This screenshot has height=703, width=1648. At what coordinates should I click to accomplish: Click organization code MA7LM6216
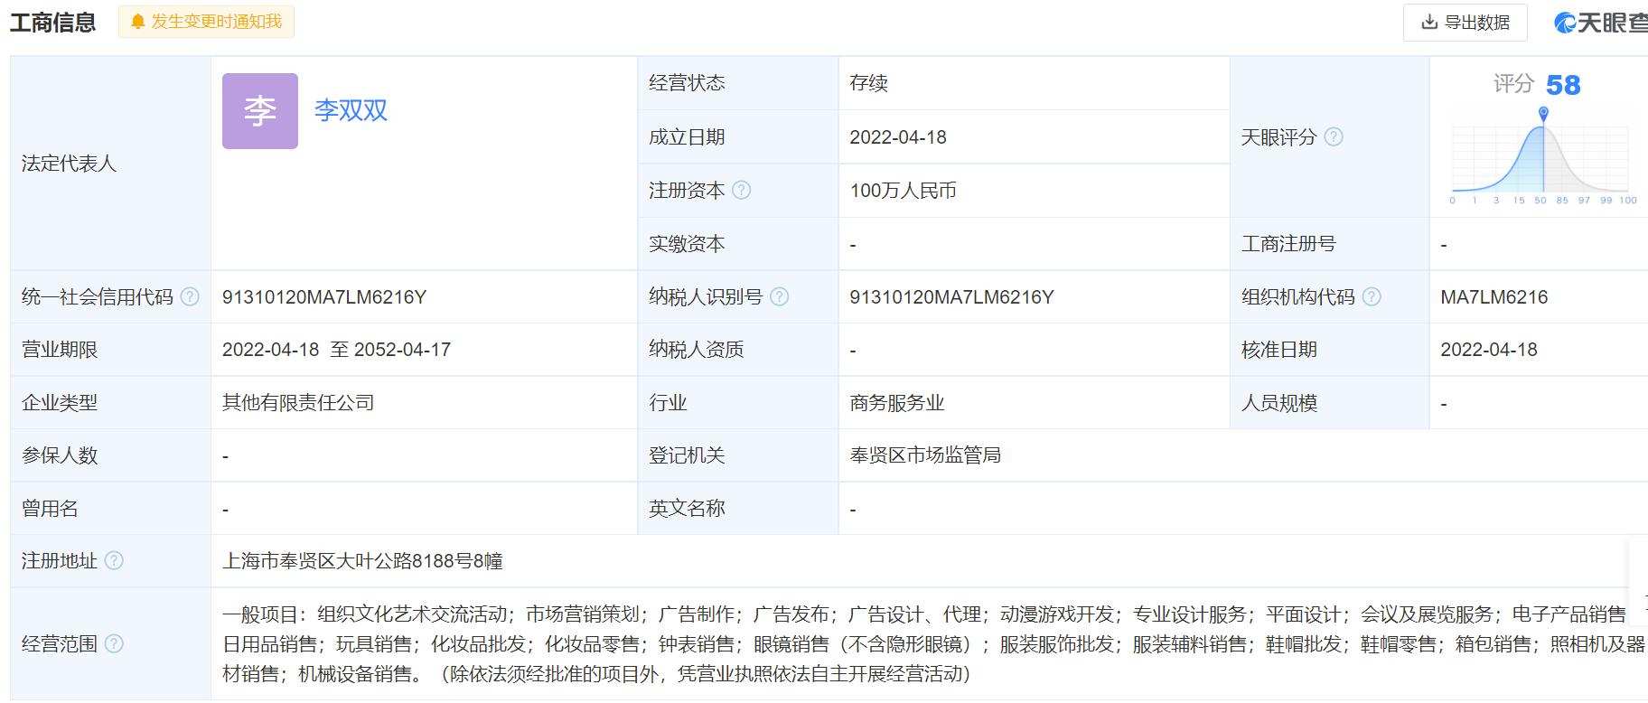(1494, 297)
